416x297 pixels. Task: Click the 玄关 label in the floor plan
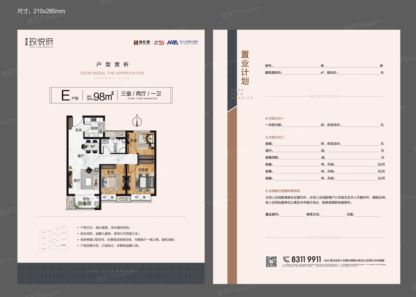coord(78,130)
